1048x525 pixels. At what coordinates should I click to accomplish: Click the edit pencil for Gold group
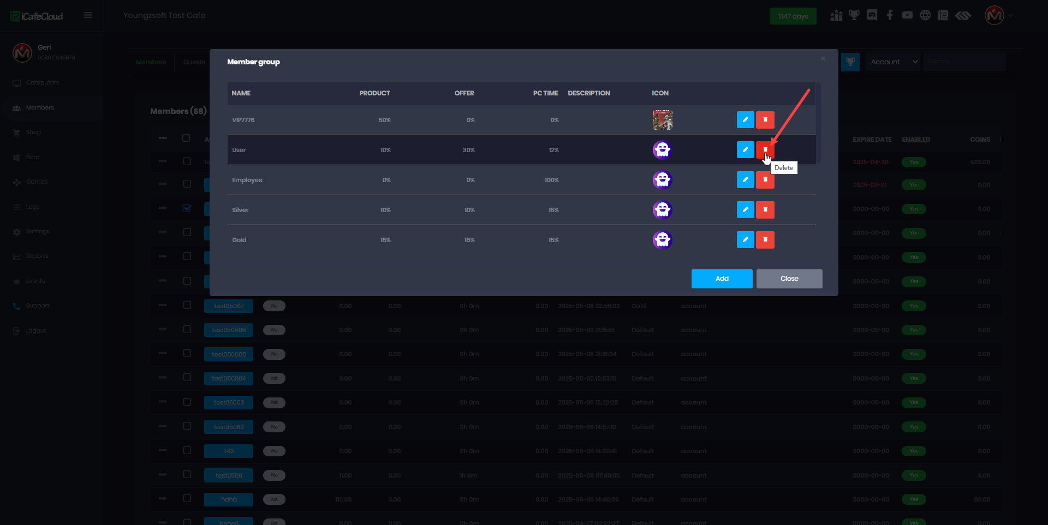[745, 240]
